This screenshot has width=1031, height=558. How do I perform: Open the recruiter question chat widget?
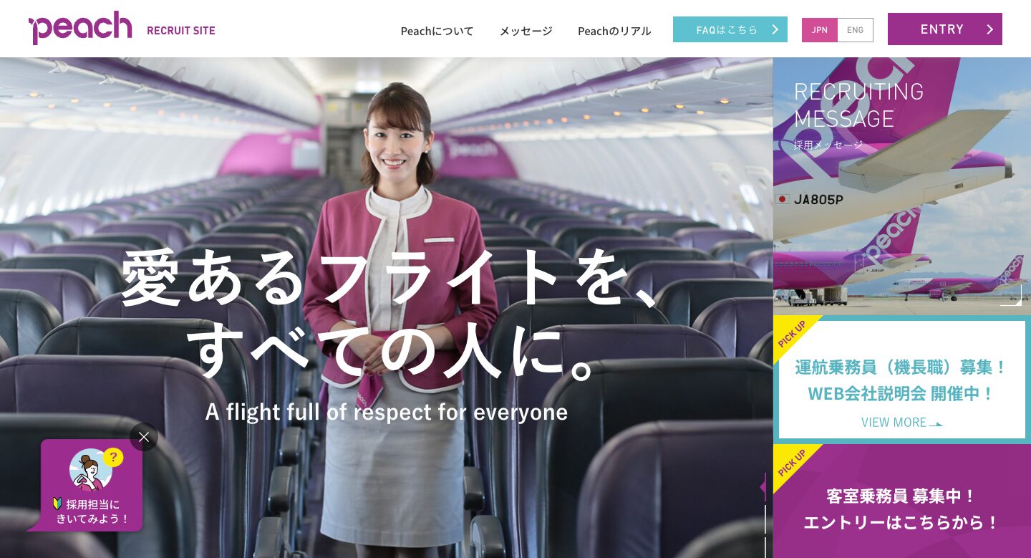pos(90,486)
